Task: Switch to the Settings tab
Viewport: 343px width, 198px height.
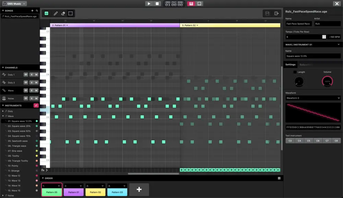Action: pos(290,64)
